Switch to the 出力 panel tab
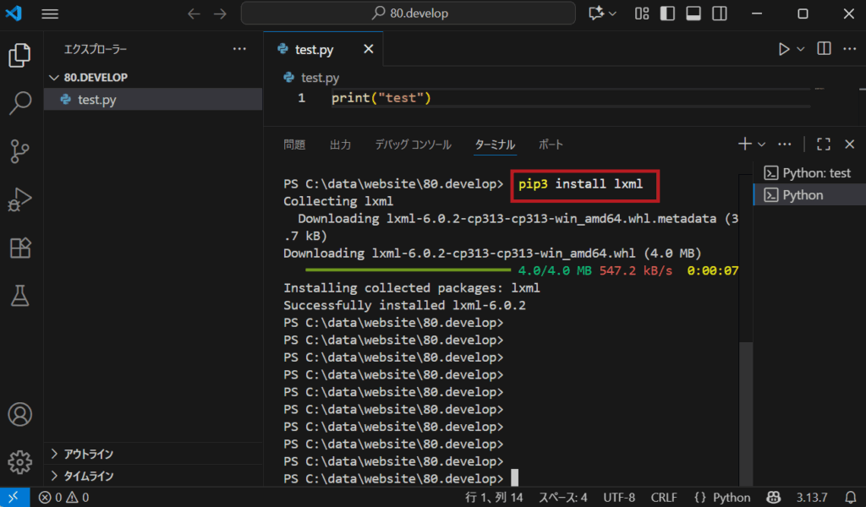 pos(340,144)
